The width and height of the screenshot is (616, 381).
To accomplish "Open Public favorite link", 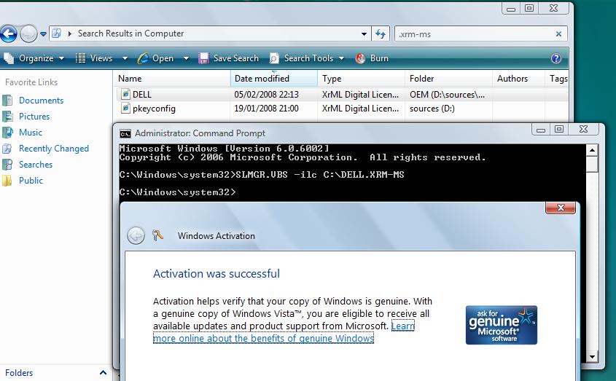I will point(31,181).
